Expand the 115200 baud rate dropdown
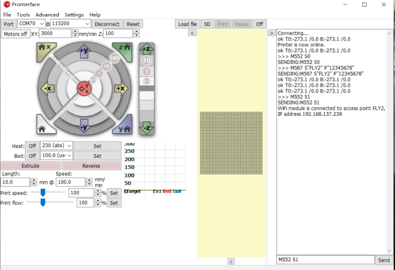The image size is (395, 270). (87, 24)
